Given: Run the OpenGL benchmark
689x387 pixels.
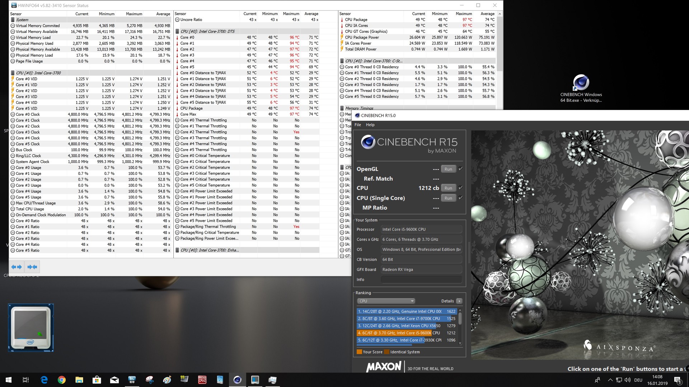Looking at the screenshot, I should 448,169.
